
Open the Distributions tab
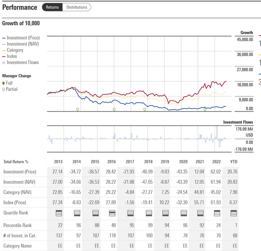[77, 7]
